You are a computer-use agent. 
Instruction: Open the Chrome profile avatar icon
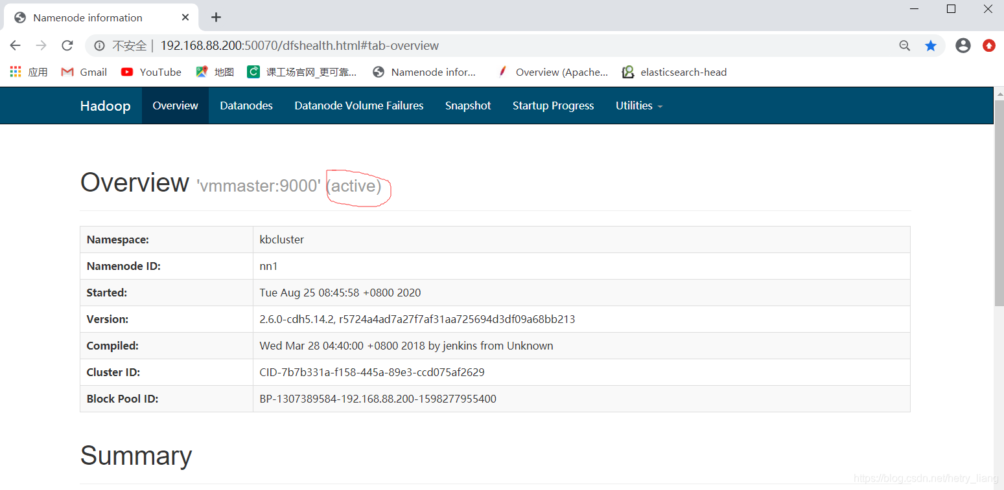[x=963, y=45]
